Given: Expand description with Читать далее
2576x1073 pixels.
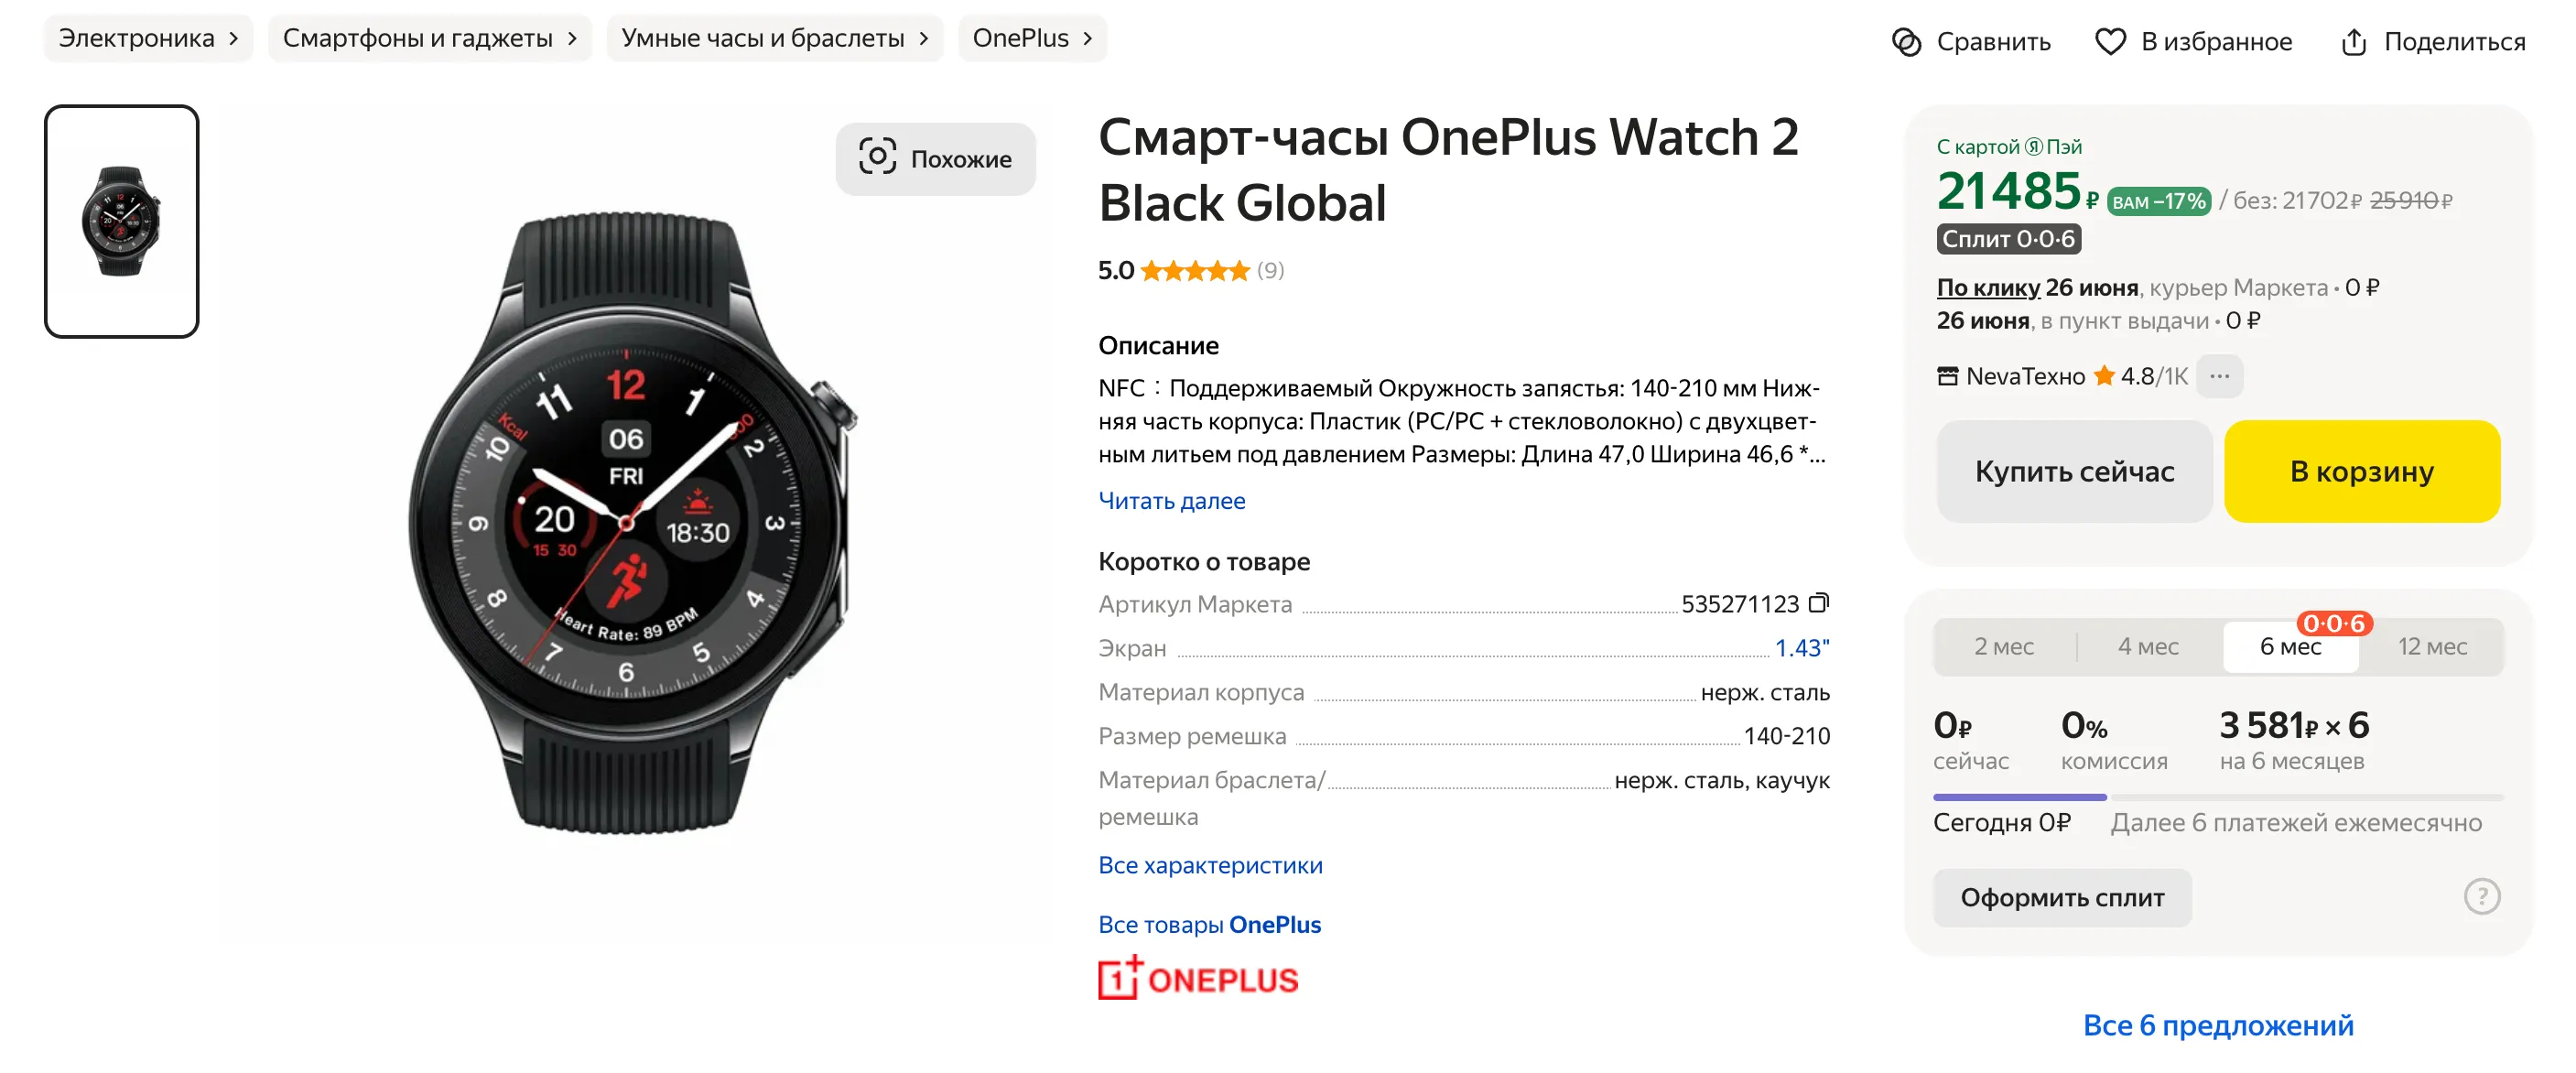Looking at the screenshot, I should click(x=1171, y=500).
